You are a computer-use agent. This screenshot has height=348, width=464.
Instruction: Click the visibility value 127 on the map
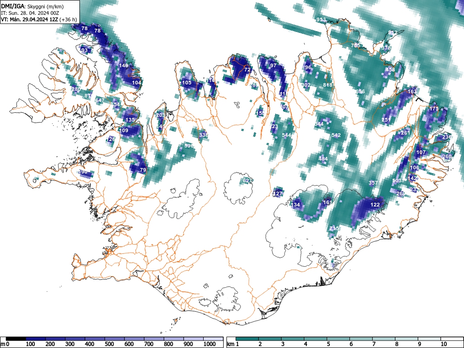[x=277, y=193]
